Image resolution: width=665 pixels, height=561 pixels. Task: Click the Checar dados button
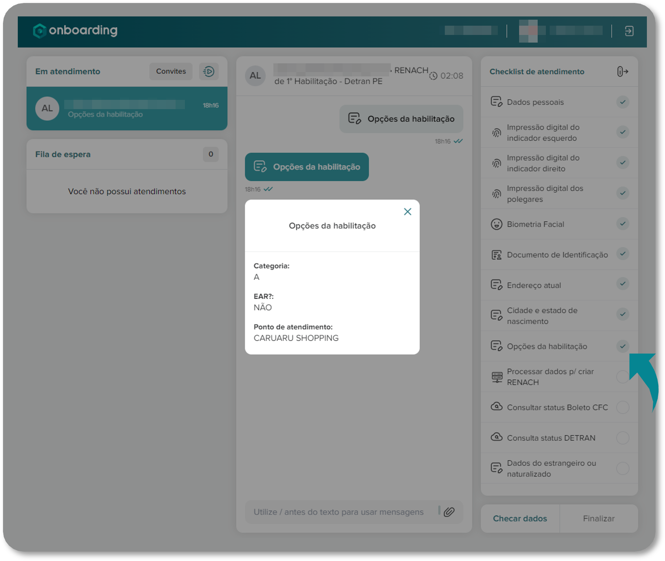point(520,518)
